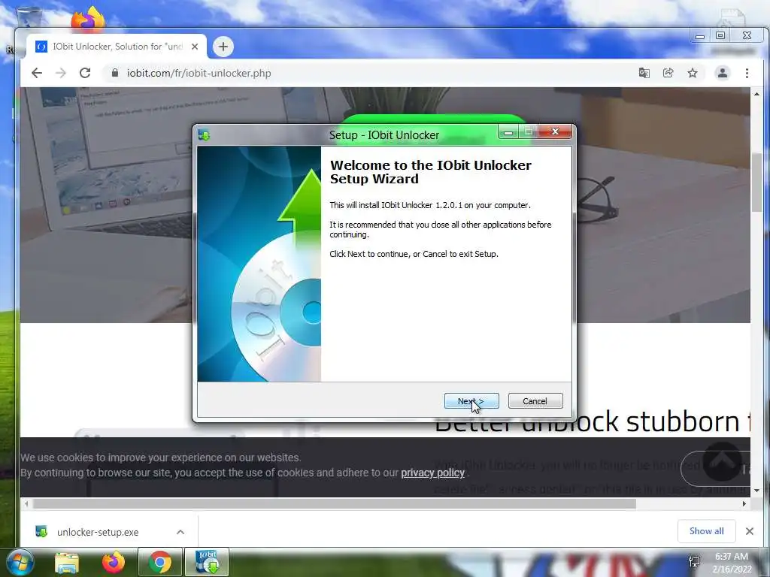Show all downloads
770x577 pixels.
coord(707,531)
